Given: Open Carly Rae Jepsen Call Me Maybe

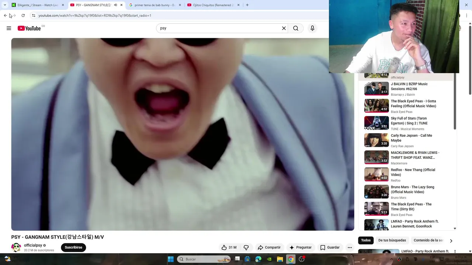Looking at the screenshot, I should coord(412,138).
